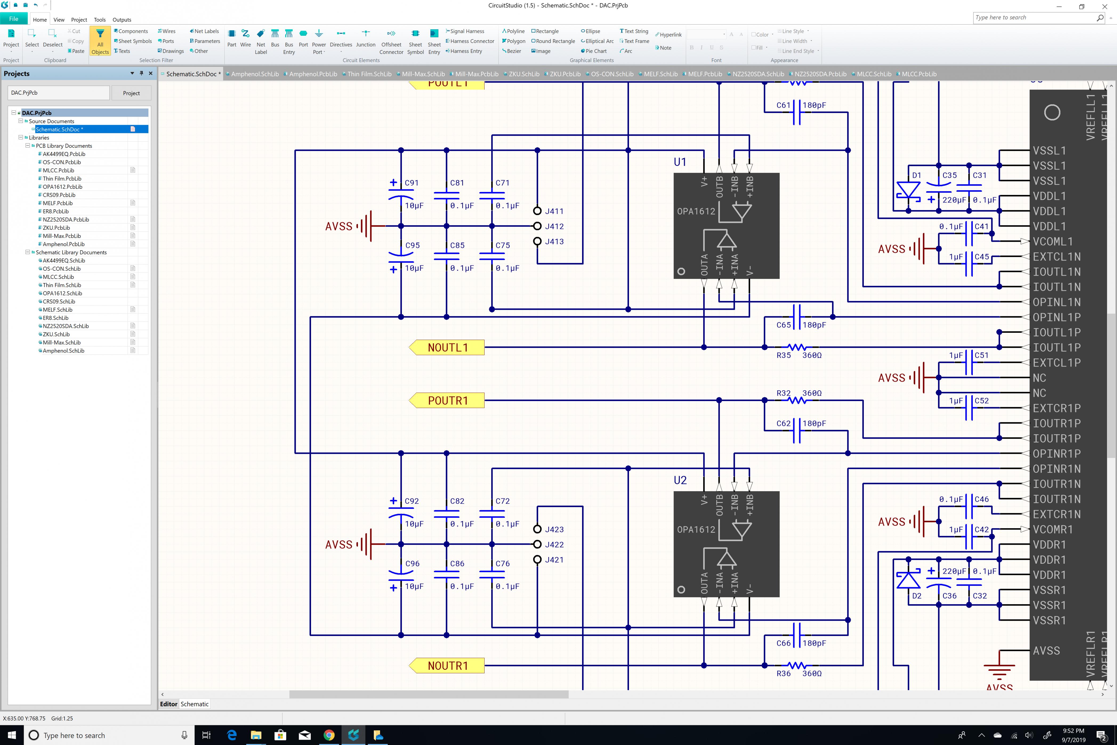Collapse the DAC.PrjPcb tree node
The height and width of the screenshot is (745, 1117).
(x=13, y=113)
